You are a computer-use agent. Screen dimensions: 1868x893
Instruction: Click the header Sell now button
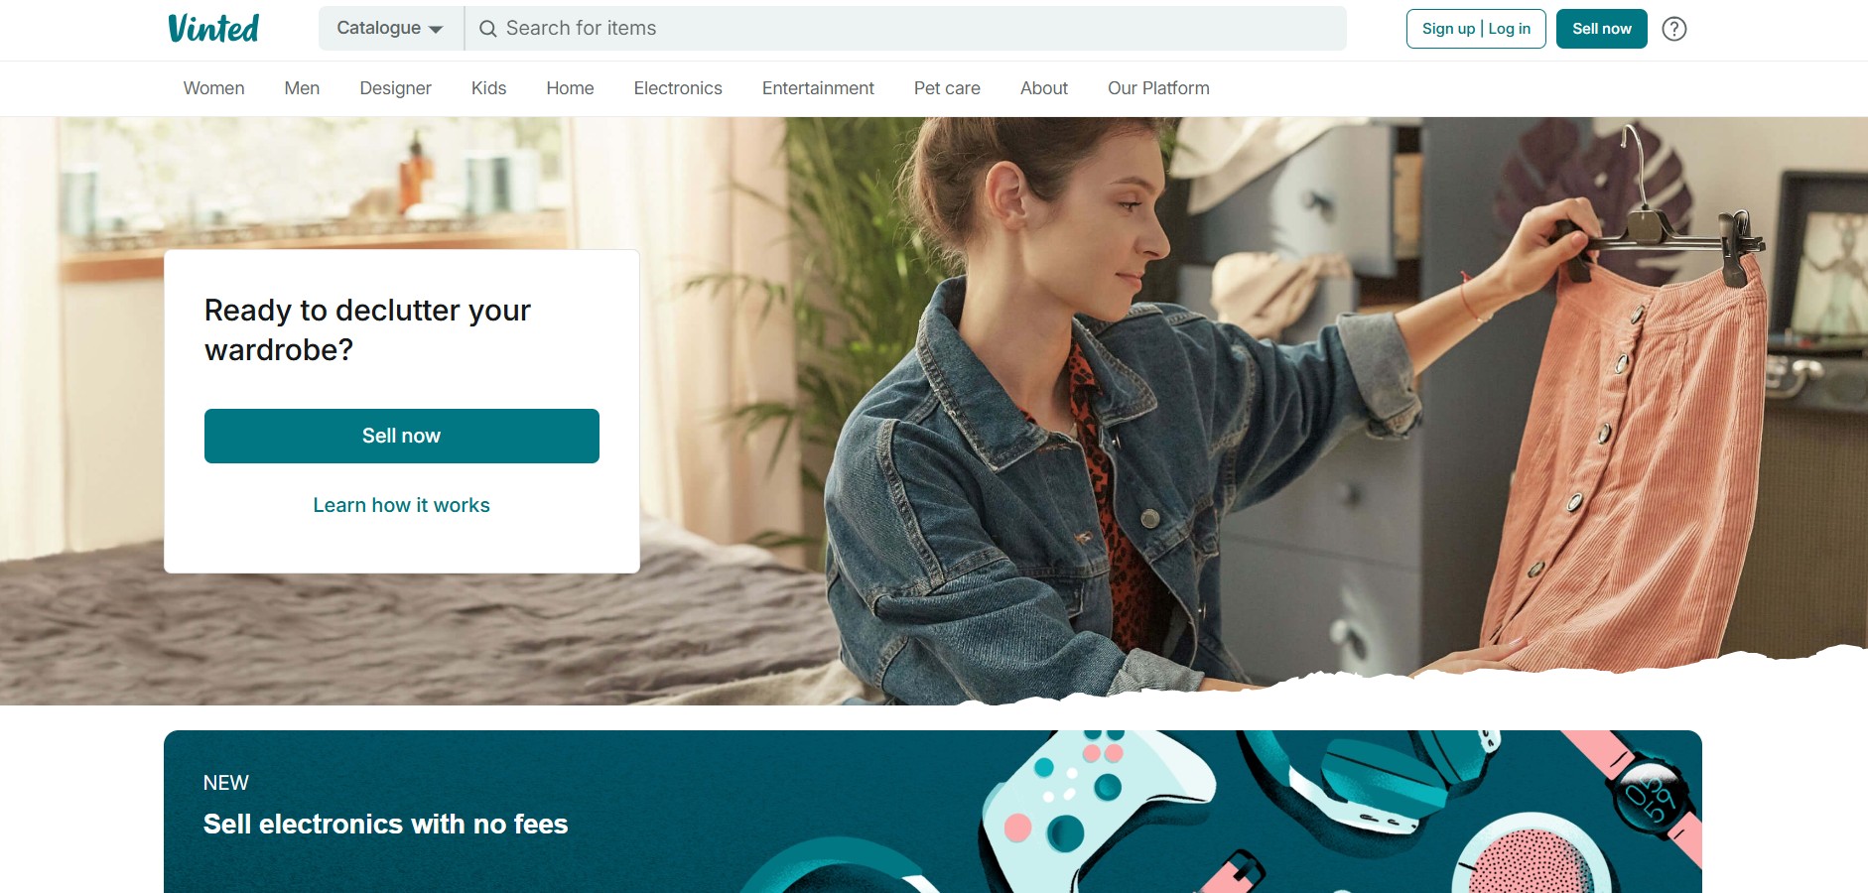1601,29
